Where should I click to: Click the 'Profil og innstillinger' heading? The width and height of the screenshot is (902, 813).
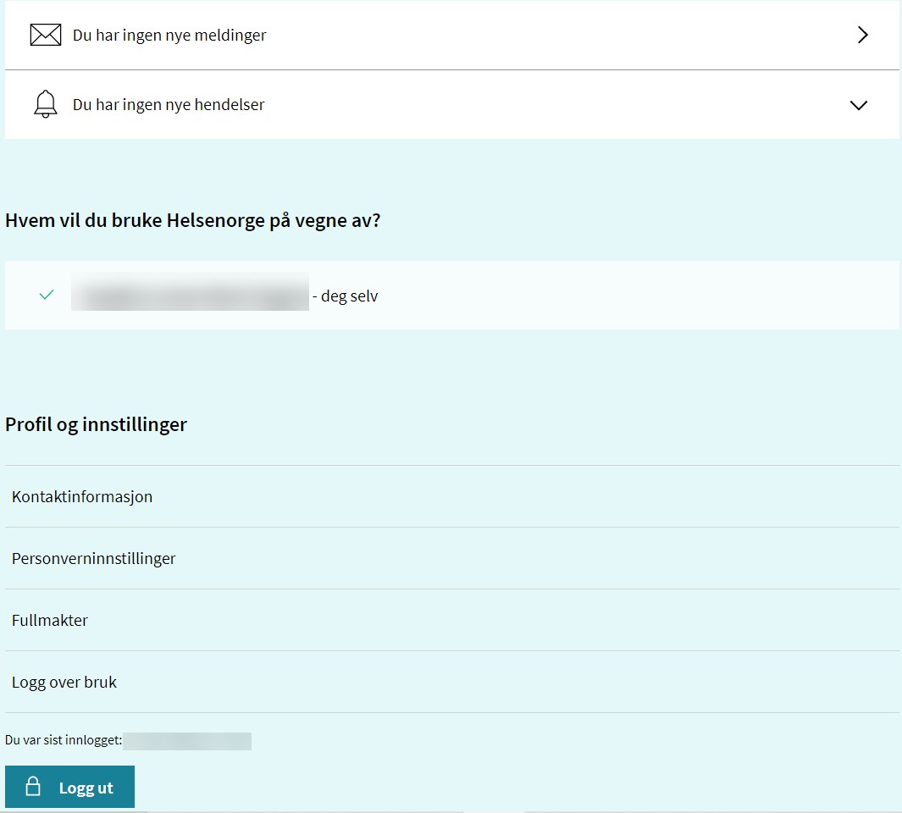pyautogui.click(x=96, y=424)
